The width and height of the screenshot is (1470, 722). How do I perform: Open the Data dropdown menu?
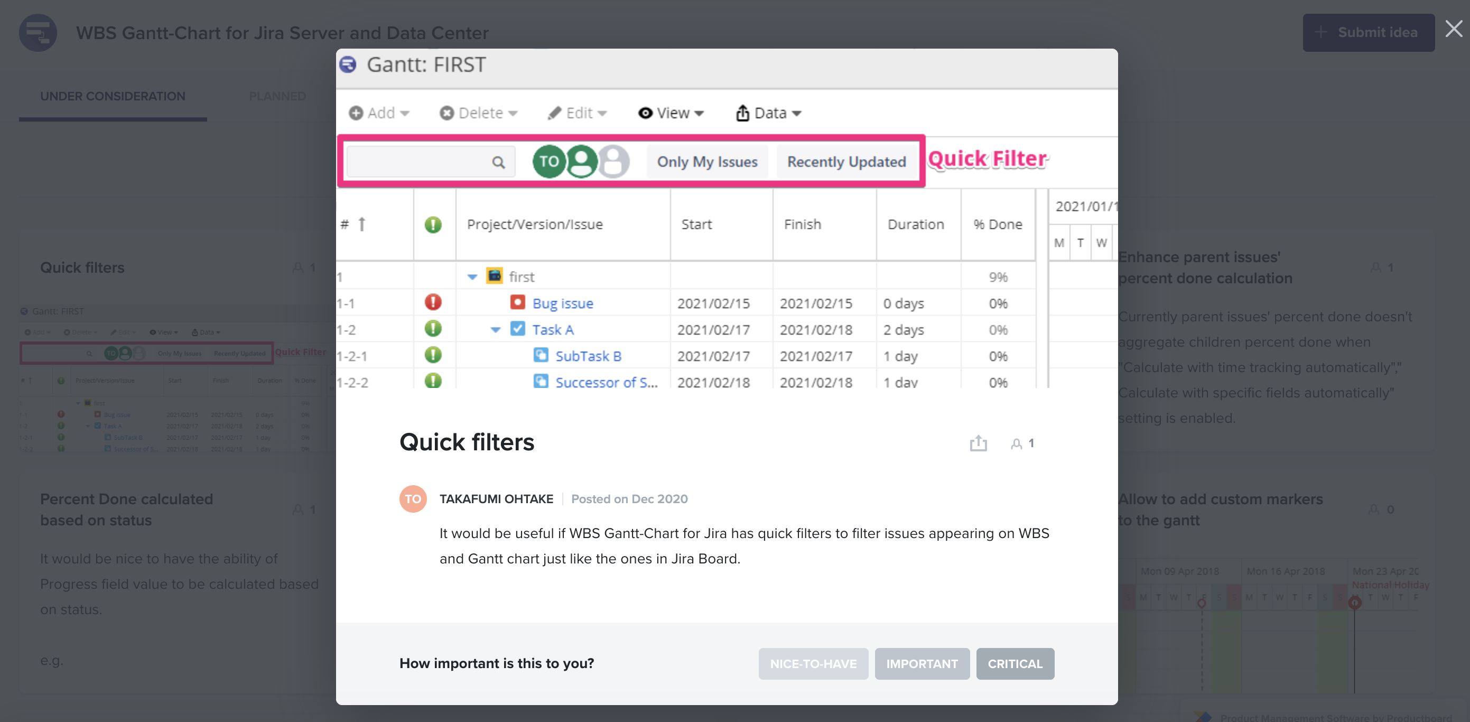[768, 113]
